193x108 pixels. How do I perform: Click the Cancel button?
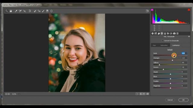point(170,100)
